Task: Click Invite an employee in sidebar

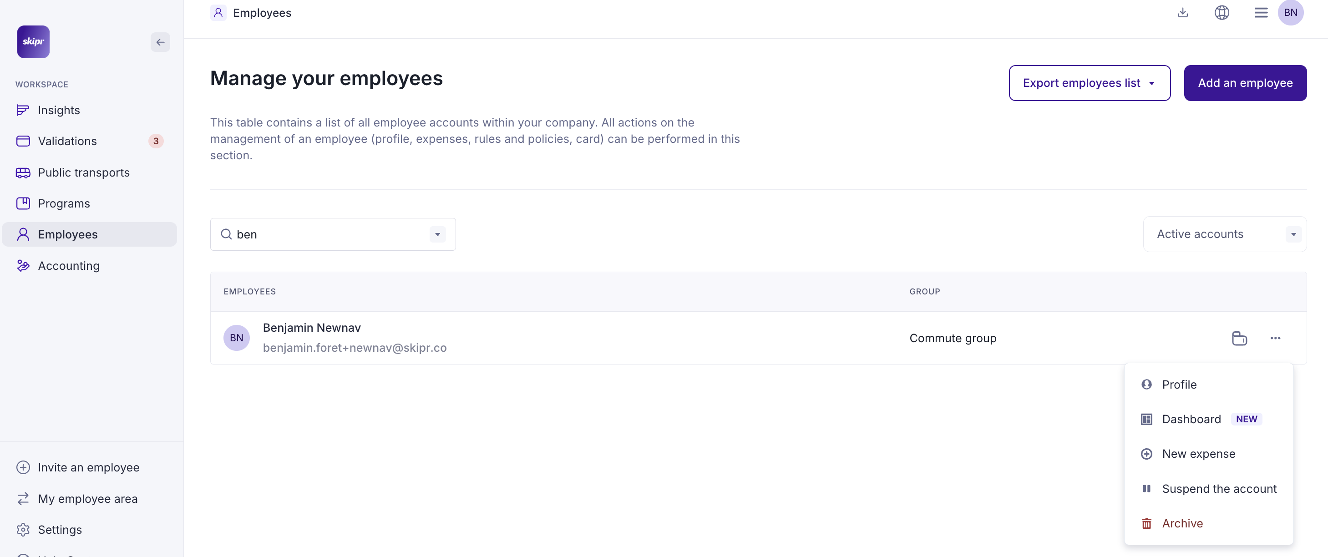Action: [x=88, y=467]
